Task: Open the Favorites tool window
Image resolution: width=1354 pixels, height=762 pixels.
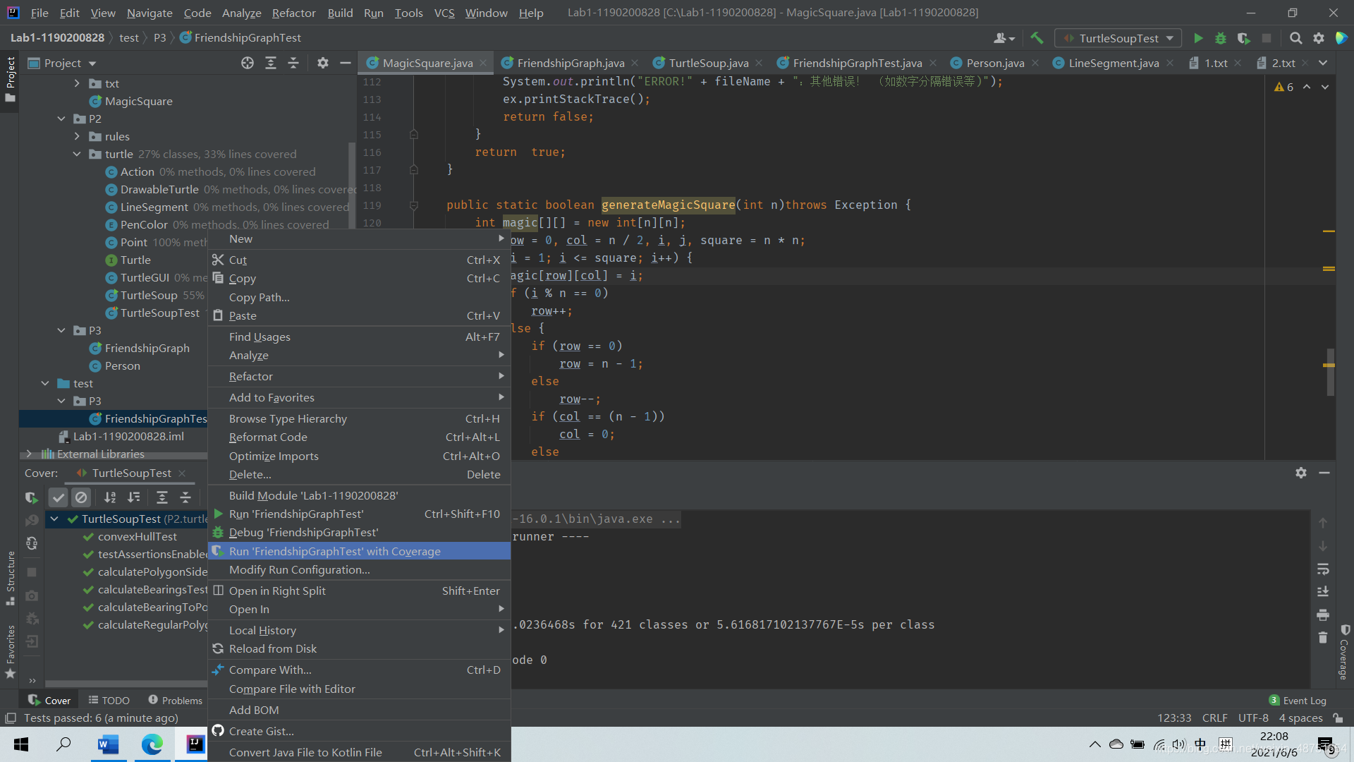Action: (10, 651)
